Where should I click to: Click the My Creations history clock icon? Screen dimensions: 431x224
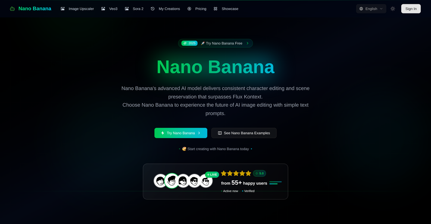click(x=153, y=9)
